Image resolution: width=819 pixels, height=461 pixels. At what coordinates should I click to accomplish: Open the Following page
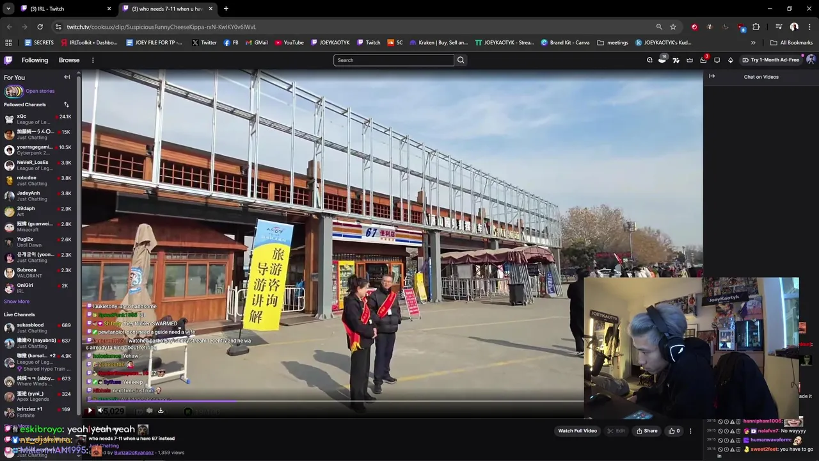[35, 60]
